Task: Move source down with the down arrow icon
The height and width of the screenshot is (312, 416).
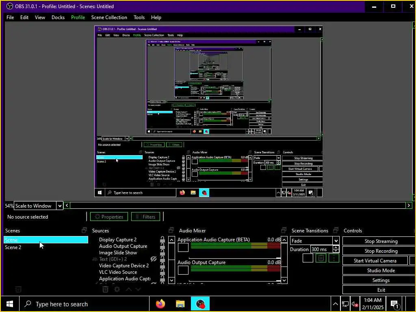Action: point(138,289)
